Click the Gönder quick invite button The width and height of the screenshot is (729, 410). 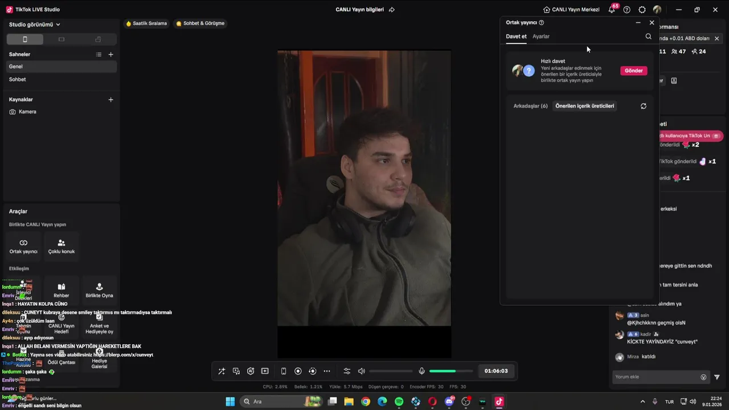click(634, 71)
